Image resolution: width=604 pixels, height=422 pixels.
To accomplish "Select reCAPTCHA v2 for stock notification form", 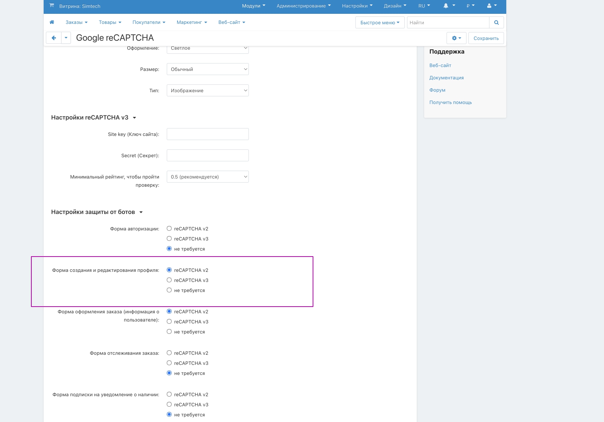I will point(169,394).
